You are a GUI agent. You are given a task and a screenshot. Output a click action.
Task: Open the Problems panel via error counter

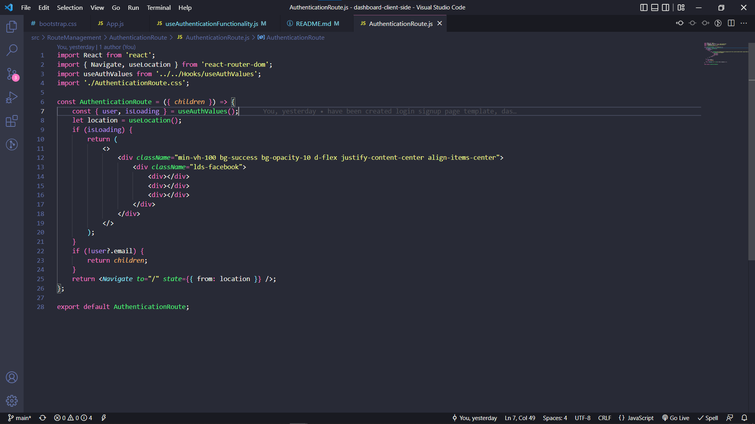click(73, 418)
